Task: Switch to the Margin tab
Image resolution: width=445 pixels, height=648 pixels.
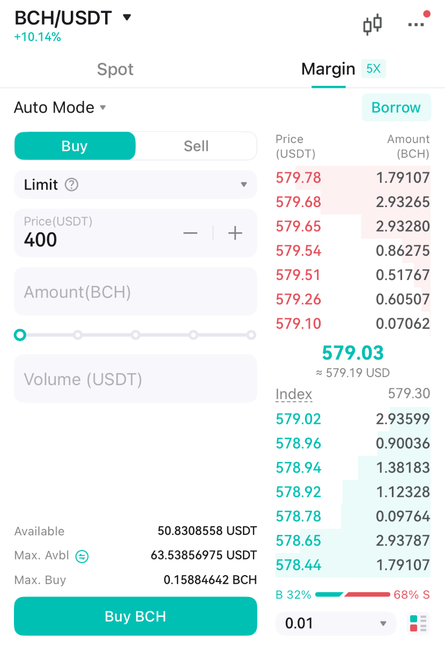Action: click(328, 69)
